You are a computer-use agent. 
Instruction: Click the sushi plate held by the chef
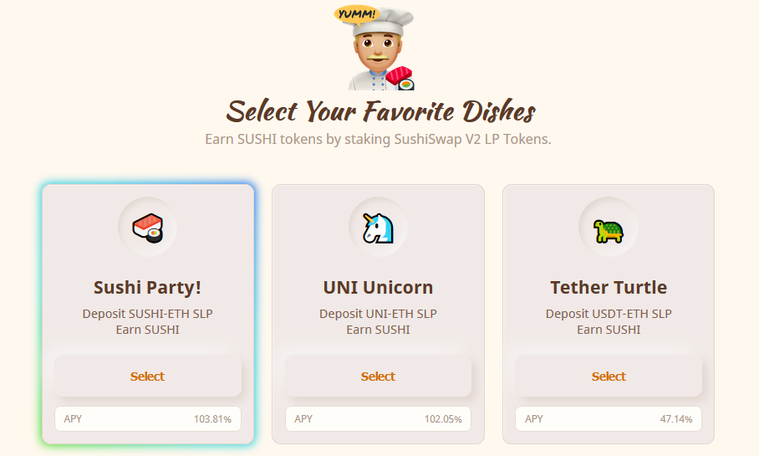[400, 77]
